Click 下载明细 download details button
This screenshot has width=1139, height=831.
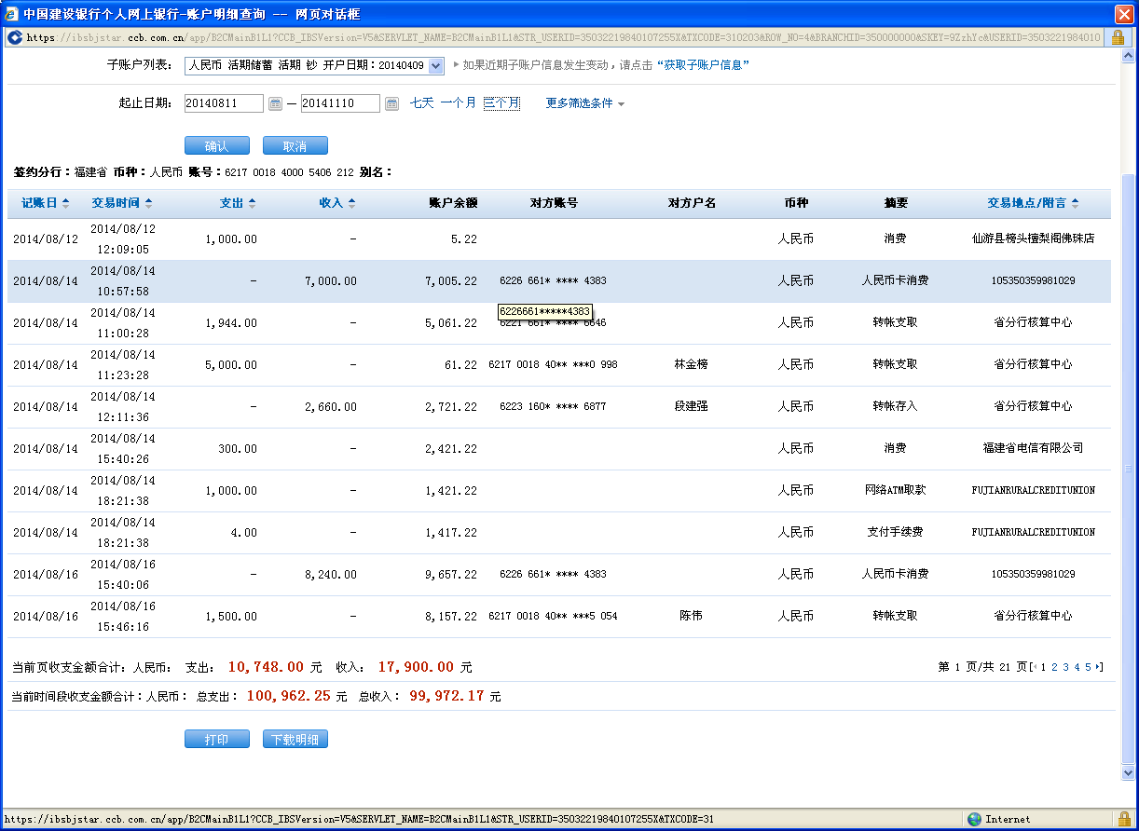pos(295,740)
